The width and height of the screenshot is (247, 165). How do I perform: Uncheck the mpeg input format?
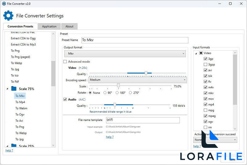(205, 116)
